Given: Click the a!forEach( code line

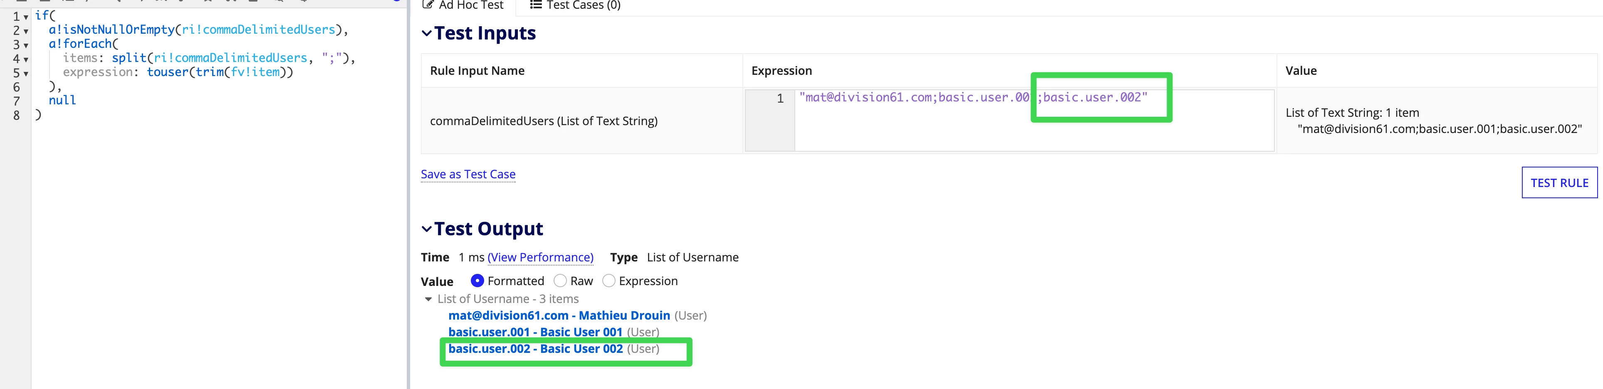Looking at the screenshot, I should pyautogui.click(x=83, y=44).
